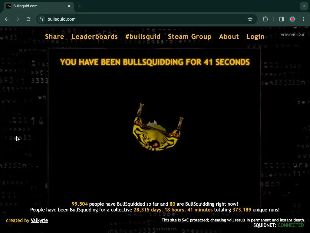Click the VERSION: 1.2.0 label

292,35
